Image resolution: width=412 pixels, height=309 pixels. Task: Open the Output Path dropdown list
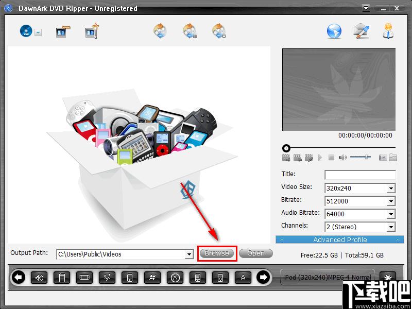189,254
